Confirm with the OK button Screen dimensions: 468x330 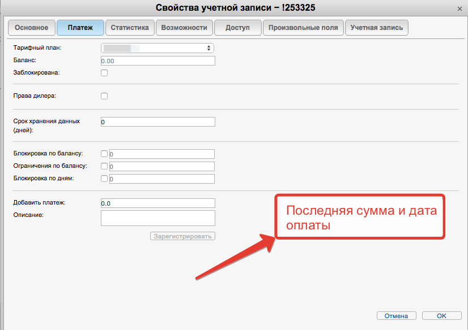click(x=441, y=316)
